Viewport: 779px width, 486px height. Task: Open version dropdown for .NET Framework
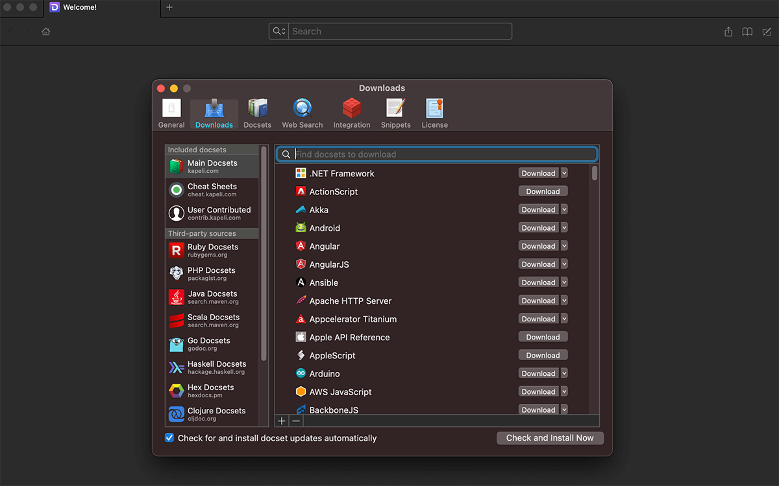(x=564, y=173)
